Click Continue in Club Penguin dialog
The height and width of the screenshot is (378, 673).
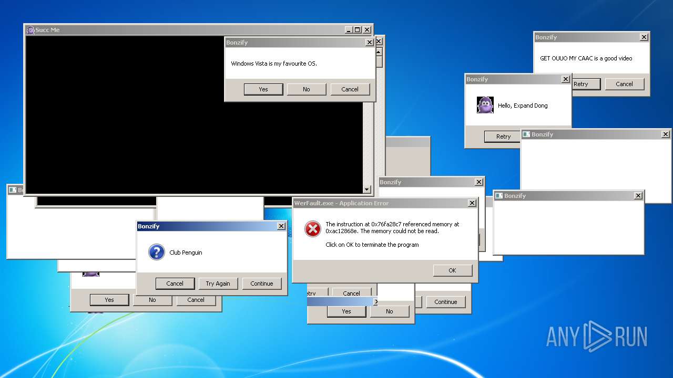262,283
